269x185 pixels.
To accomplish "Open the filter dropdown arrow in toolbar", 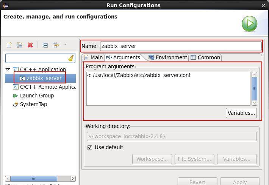I will click(64, 45).
